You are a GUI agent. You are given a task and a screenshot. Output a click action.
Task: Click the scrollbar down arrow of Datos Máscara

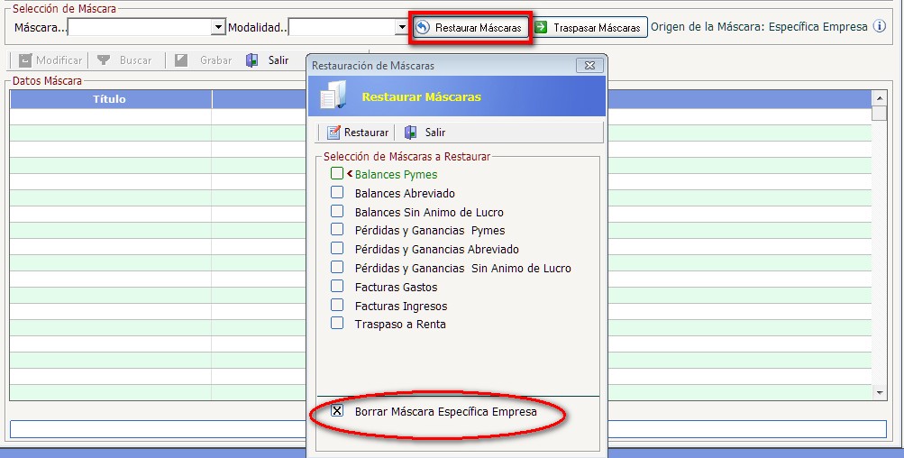pyautogui.click(x=879, y=393)
